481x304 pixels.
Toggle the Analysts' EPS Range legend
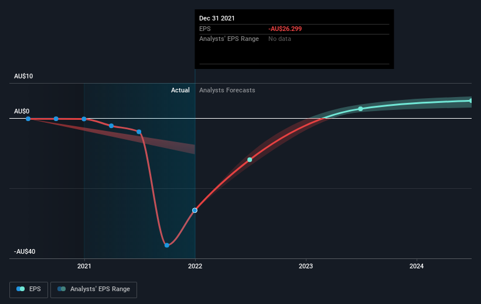(x=94, y=289)
